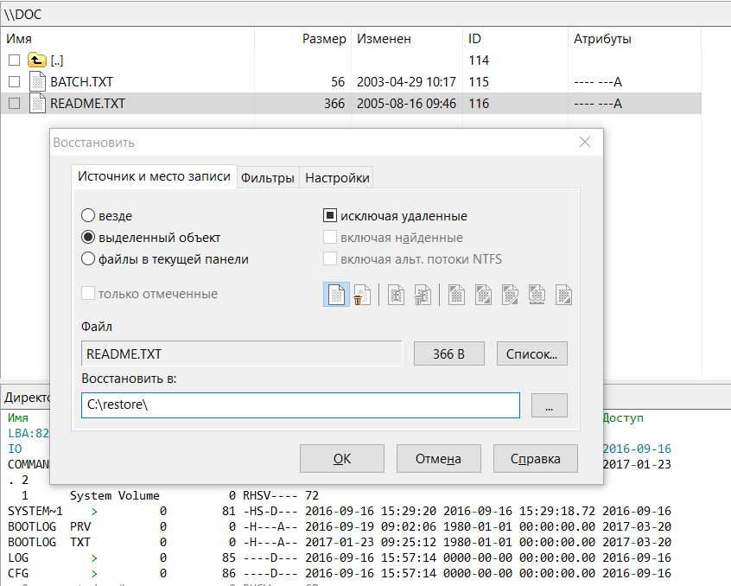Open the 'Настройки' tab

tap(337, 178)
